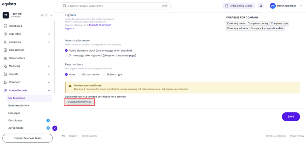Click the Save button
Viewport: 306px width, 145px height.
click(291, 117)
